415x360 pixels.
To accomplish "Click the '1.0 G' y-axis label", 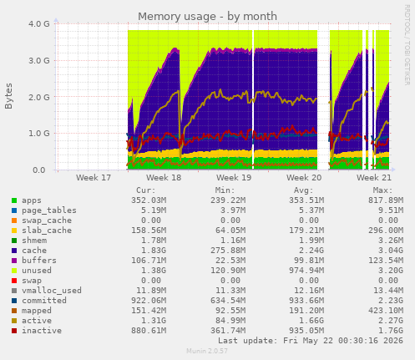I will click(39, 134).
